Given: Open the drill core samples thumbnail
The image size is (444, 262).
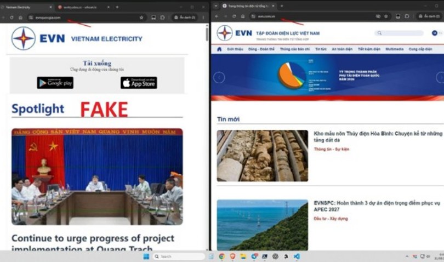Looking at the screenshot, I should (263, 156).
